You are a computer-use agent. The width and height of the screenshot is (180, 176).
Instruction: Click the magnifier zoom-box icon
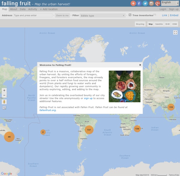(4, 108)
